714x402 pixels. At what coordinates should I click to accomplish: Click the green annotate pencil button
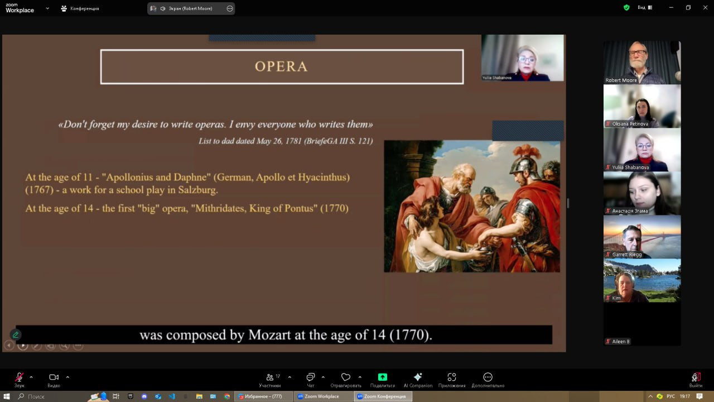point(16,334)
